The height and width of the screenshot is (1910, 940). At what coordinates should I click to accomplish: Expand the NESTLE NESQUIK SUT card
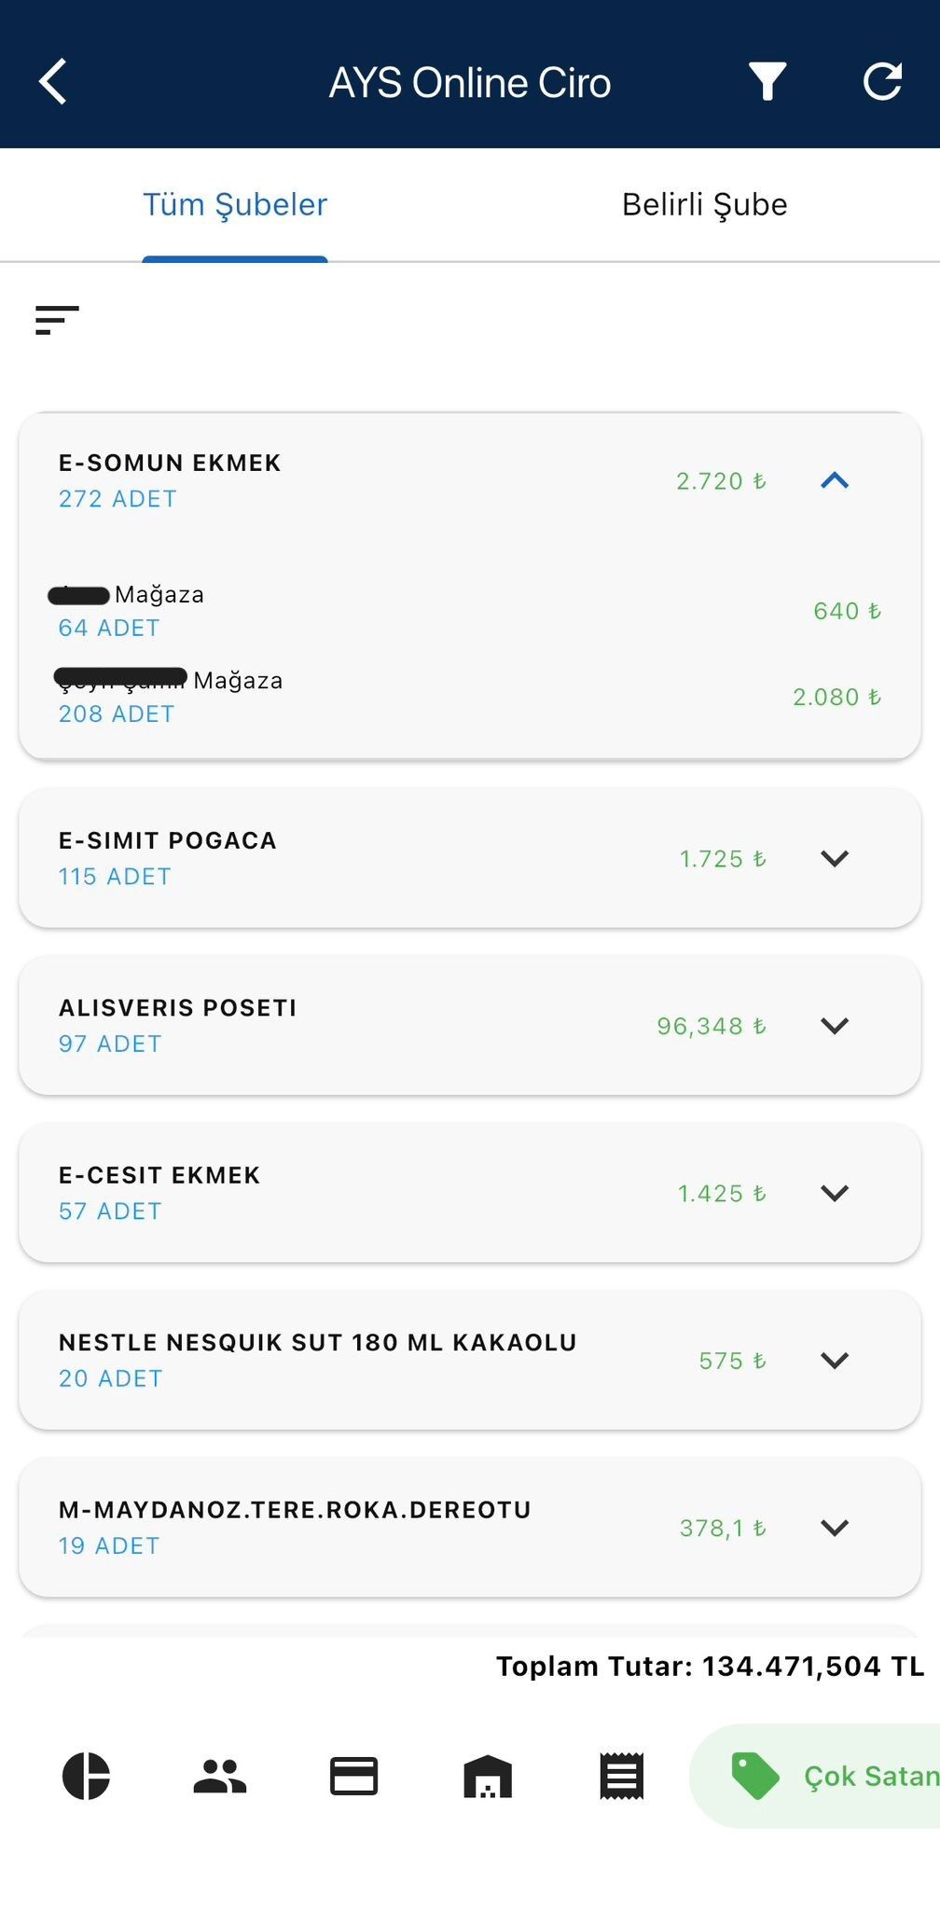coord(835,1361)
